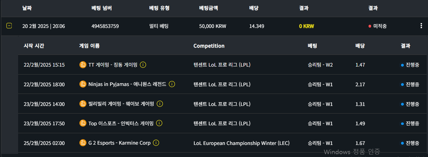The image size is (428, 157).
Task: Click the 1.31 odds for 빌리빌리 게이밍 match
Action: click(x=360, y=104)
